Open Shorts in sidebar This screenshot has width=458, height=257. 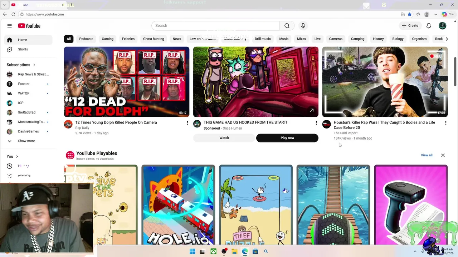click(28, 49)
